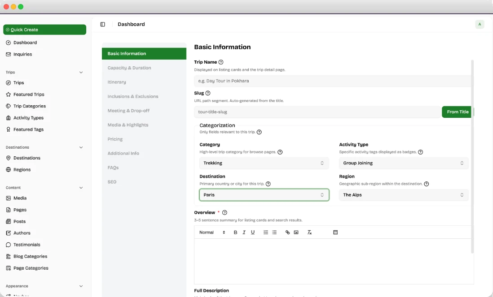Open the Destination dropdown showing Paris
This screenshot has width=493, height=297.
pyautogui.click(x=264, y=195)
